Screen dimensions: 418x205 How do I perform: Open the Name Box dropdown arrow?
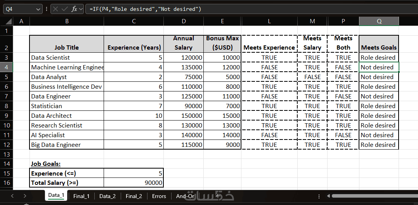coord(37,9)
